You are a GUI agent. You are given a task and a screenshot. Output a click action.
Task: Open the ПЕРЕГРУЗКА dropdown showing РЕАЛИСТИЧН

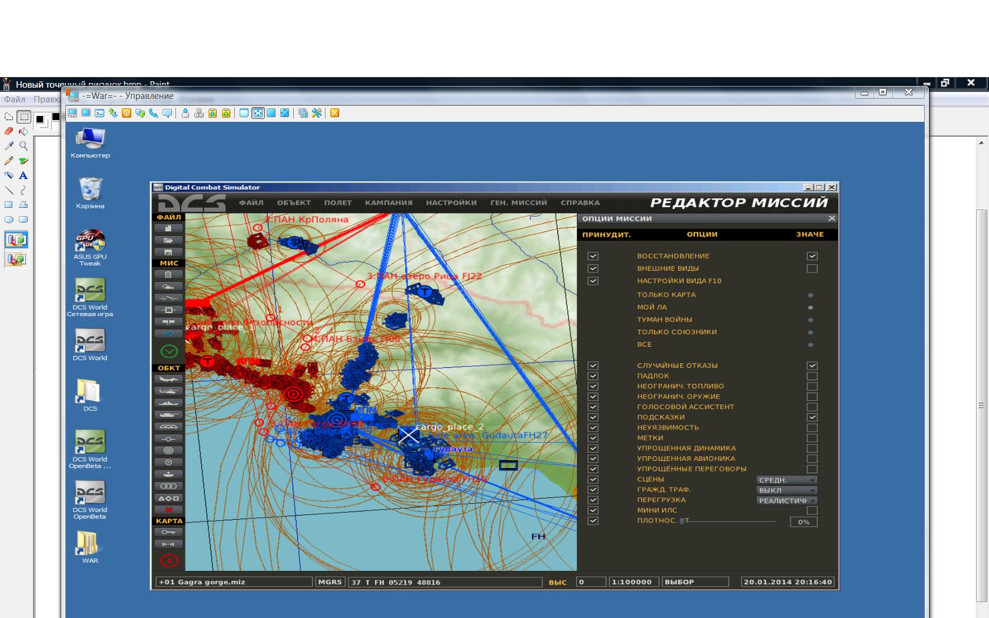[786, 501]
